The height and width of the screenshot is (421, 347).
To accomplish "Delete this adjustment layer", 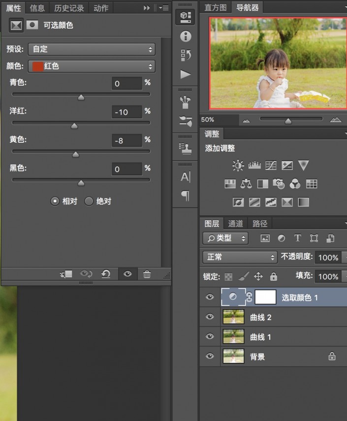I will click(147, 274).
